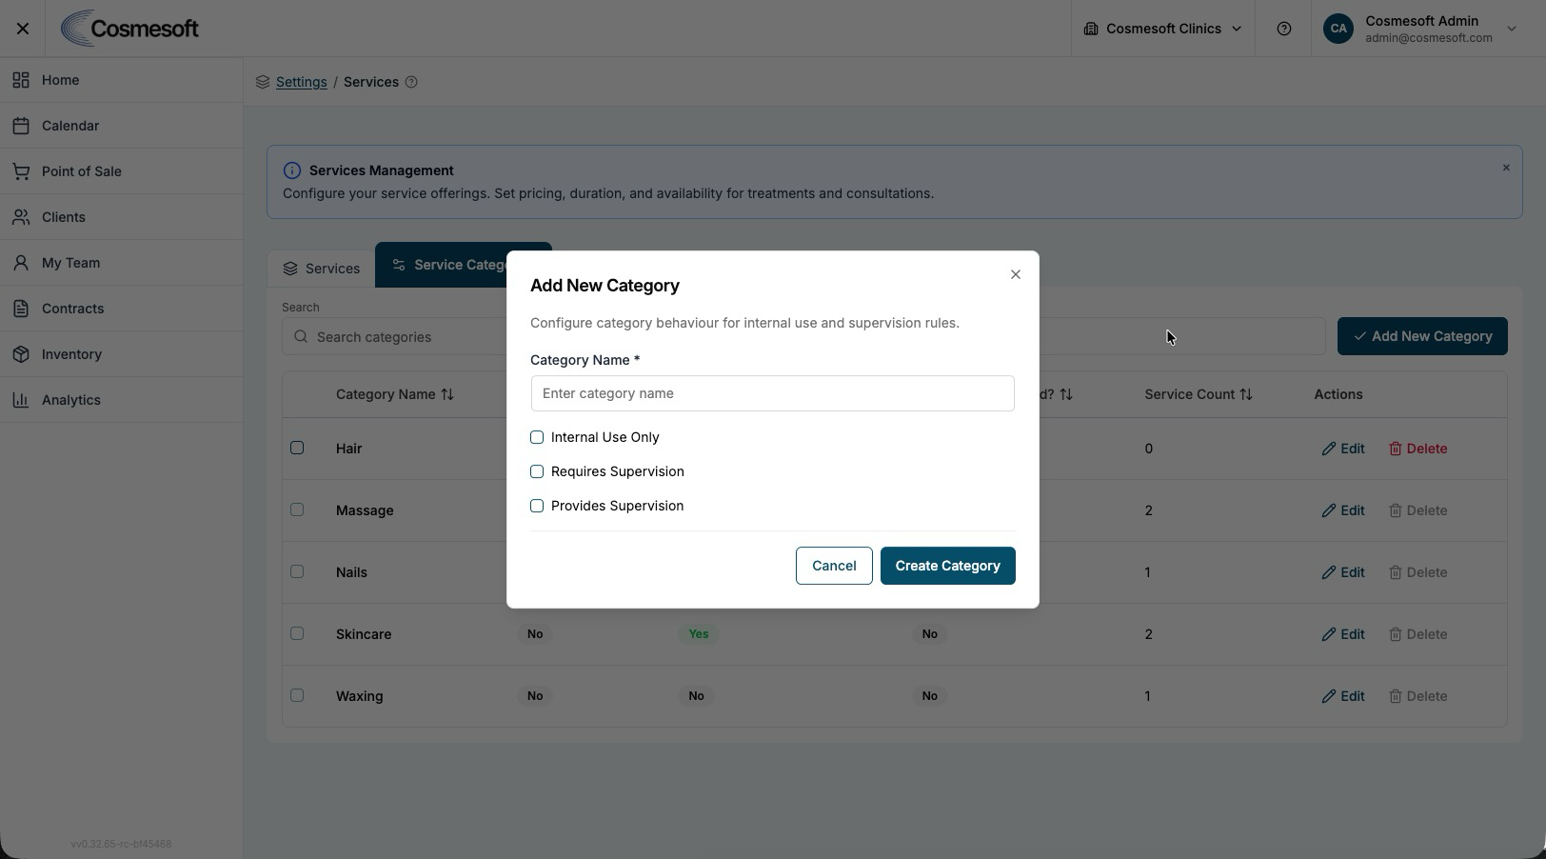Delete the Hair category
The image size is (1546, 859).
click(1417, 449)
